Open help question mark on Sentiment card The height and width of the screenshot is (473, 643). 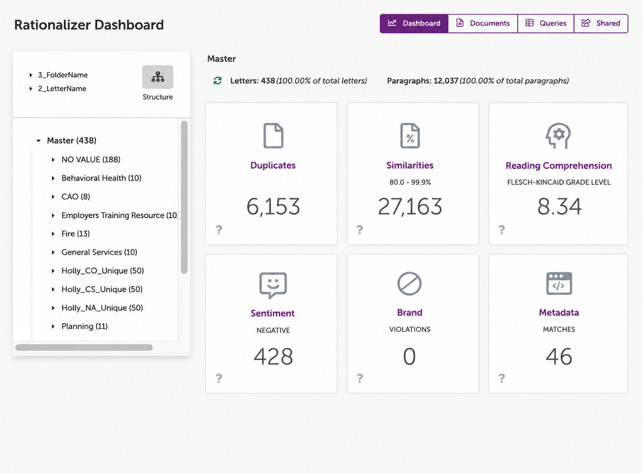[219, 378]
